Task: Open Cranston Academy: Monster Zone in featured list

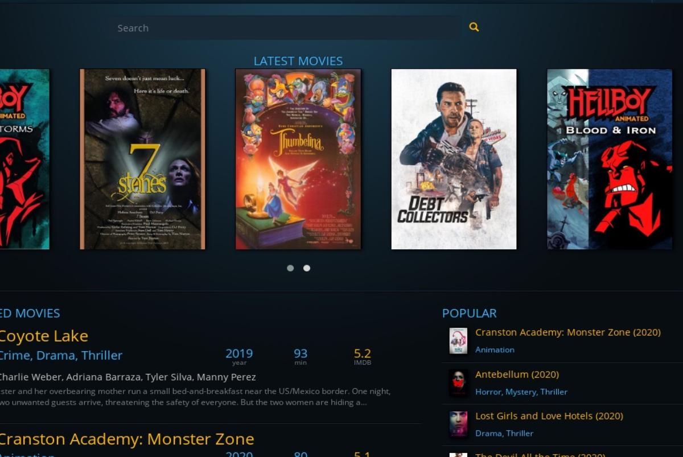Action: (126, 439)
